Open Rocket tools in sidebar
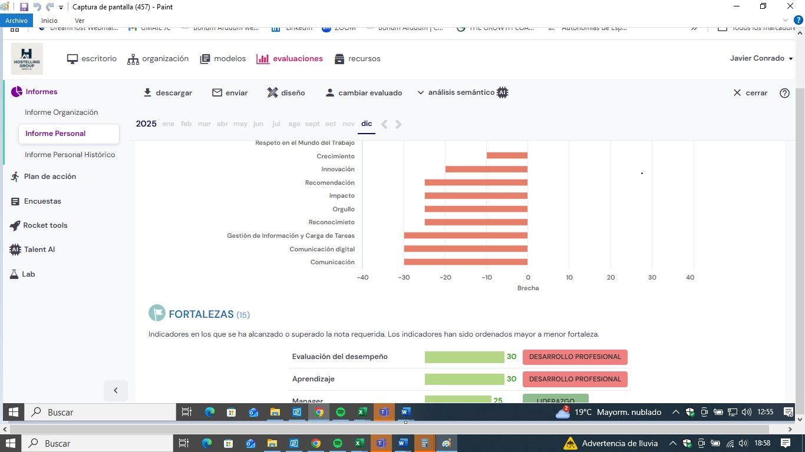This screenshot has height=452, width=805. coord(45,225)
